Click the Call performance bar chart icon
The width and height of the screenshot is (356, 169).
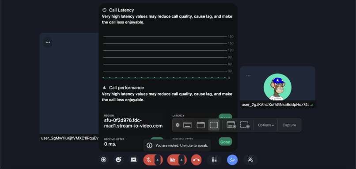pyautogui.click(x=104, y=88)
